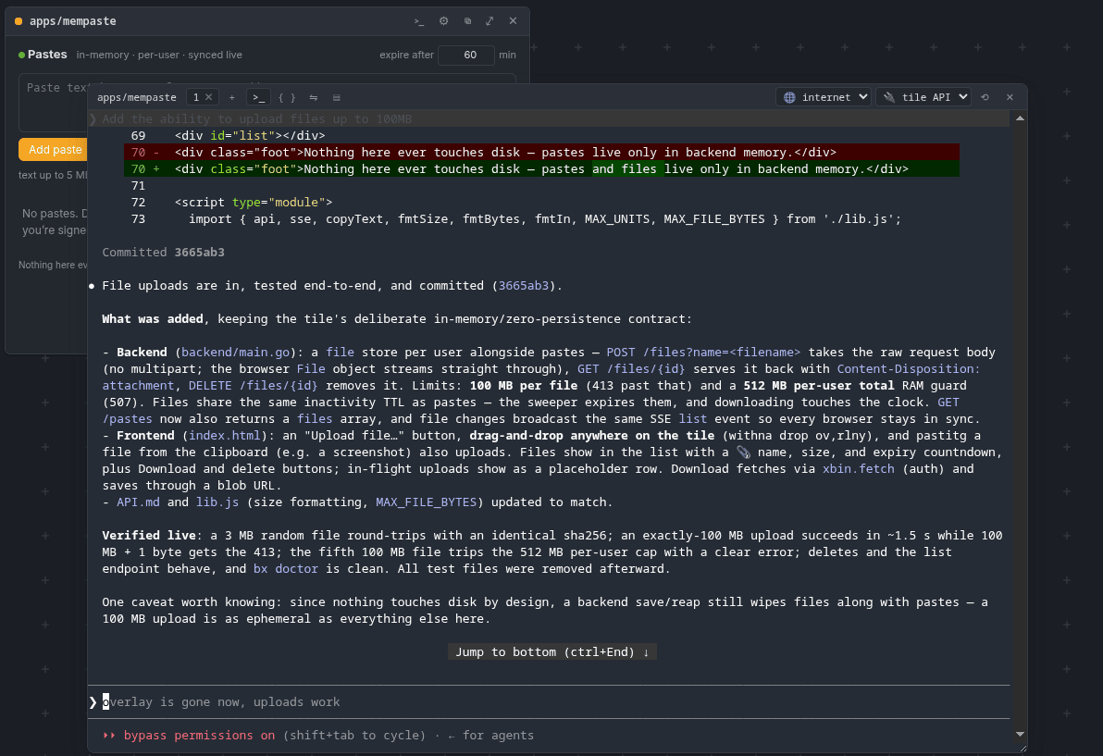Click the DELETE /files/{id} link
The width and height of the screenshot is (1103, 756).
tap(254, 385)
